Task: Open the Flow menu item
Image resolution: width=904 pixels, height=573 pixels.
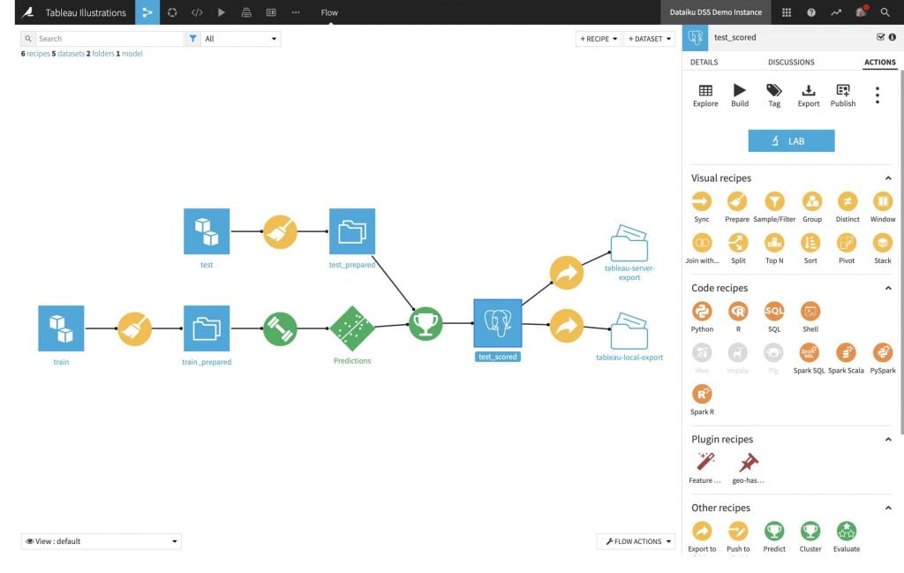Action: point(329,12)
